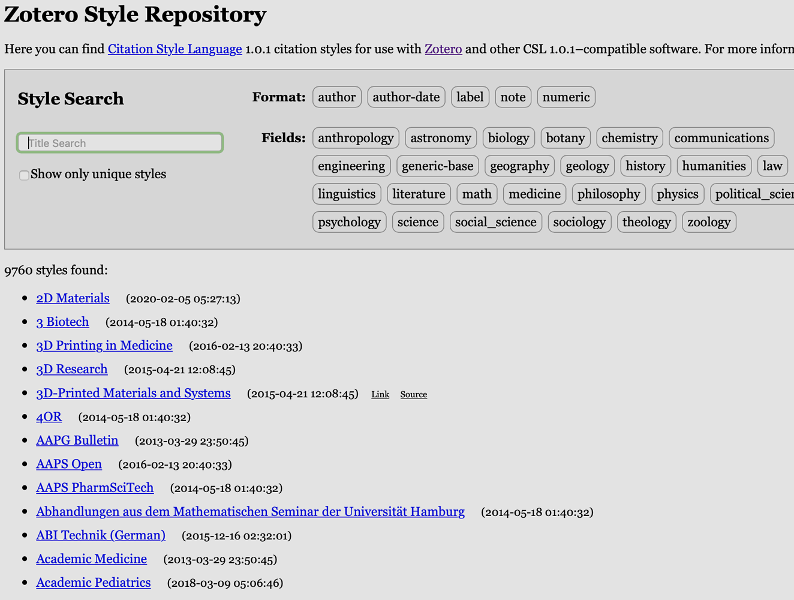
Task: Enable the zoology field filter
Action: click(x=709, y=221)
